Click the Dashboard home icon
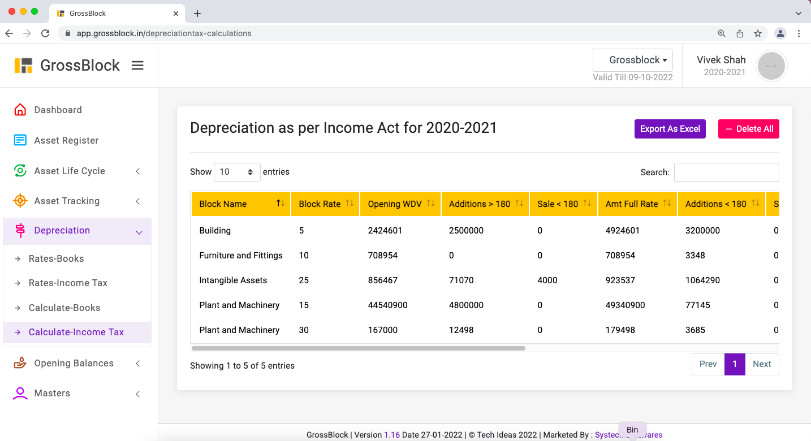 [20, 110]
